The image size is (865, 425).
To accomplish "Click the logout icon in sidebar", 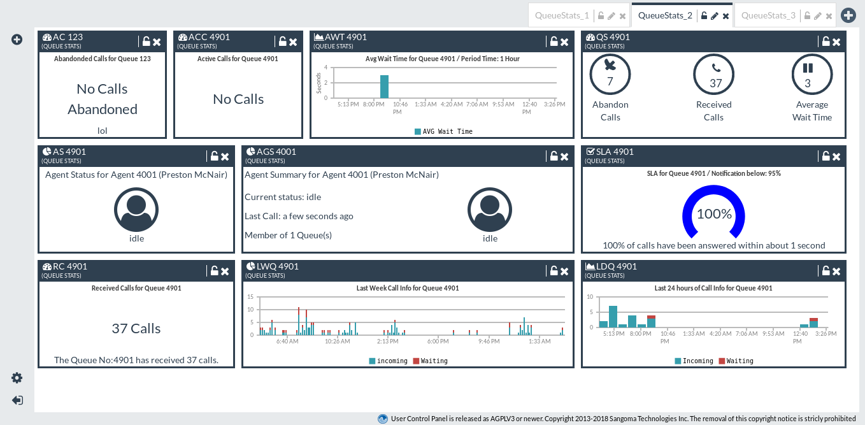I will (17, 400).
